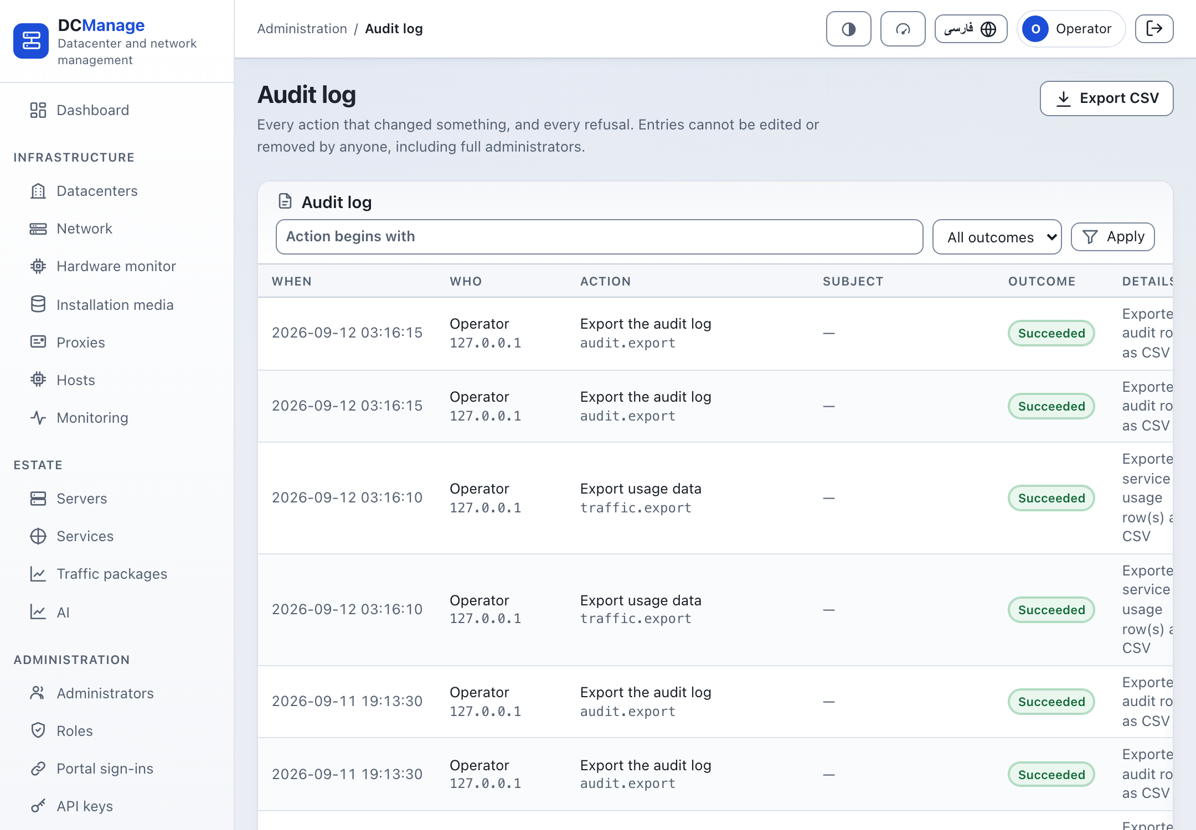Click the Services globe icon
Screen dimensions: 1196x830
click(38, 536)
